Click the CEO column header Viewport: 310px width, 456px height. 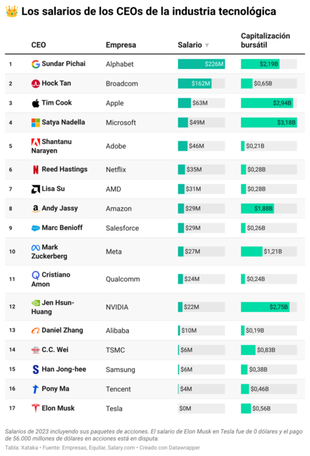pyautogui.click(x=39, y=45)
